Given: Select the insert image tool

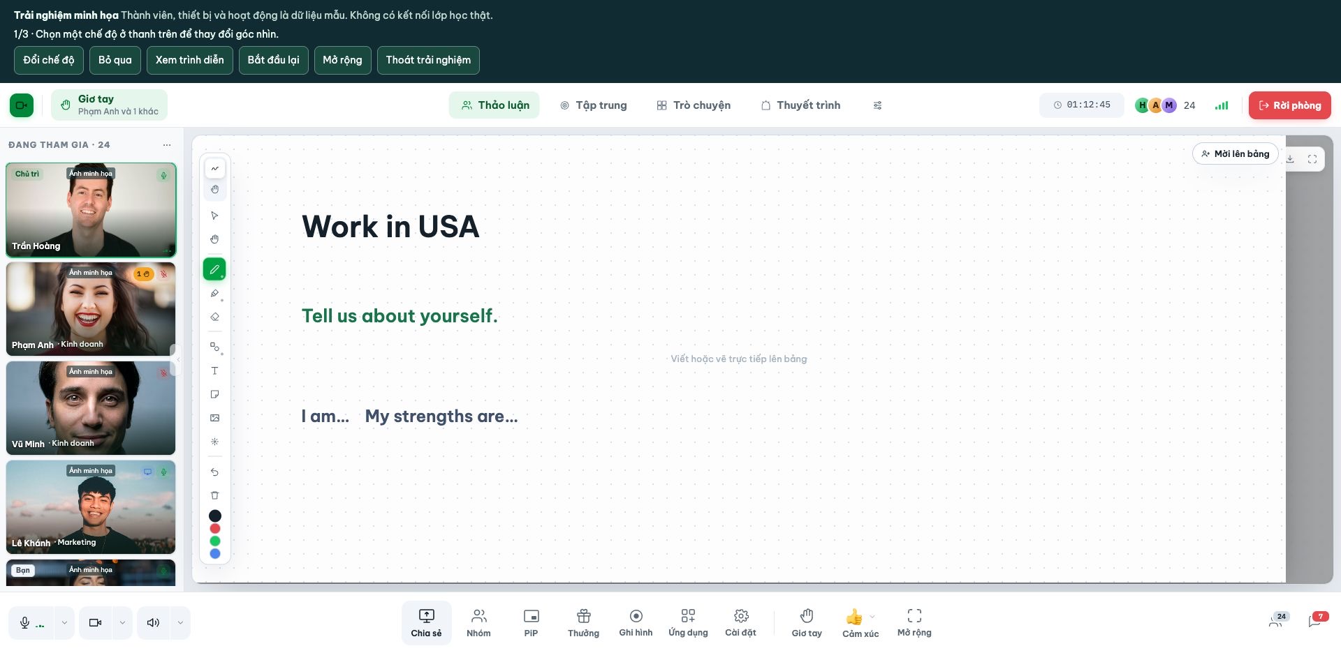Looking at the screenshot, I should [214, 418].
